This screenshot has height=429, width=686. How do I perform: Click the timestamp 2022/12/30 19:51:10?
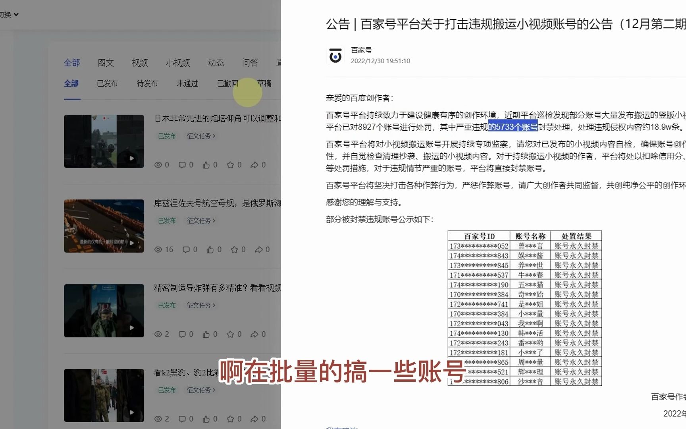(380, 61)
